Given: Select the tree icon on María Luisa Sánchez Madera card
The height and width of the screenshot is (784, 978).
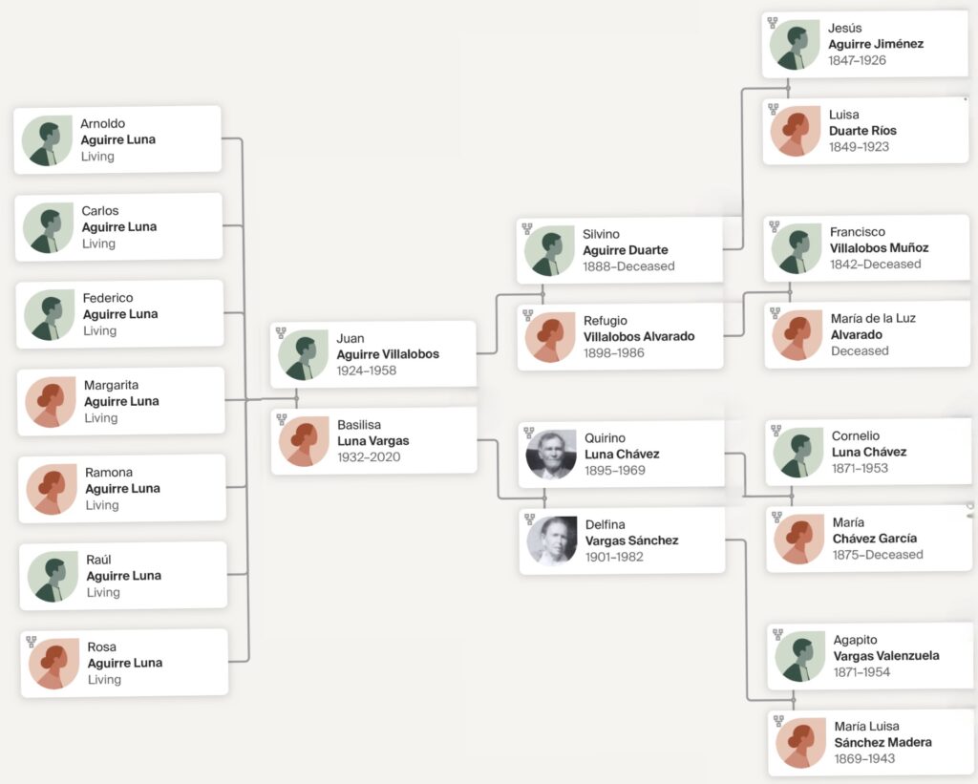Looking at the screenshot, I should [x=778, y=721].
